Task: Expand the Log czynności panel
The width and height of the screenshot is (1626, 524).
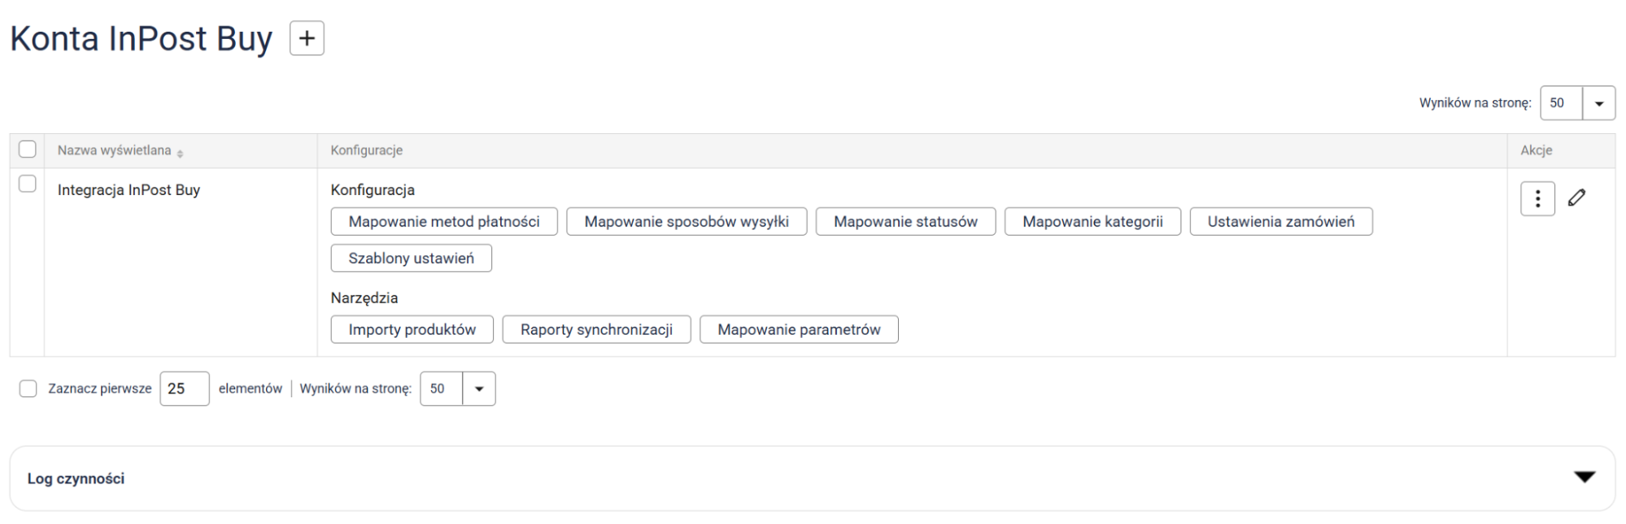Action: coord(1584,478)
